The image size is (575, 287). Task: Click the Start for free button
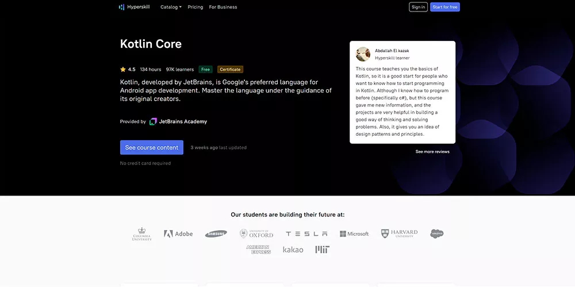(x=445, y=7)
